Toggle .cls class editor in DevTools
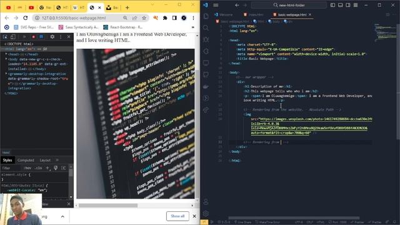The image size is (400, 225). coord(39,168)
